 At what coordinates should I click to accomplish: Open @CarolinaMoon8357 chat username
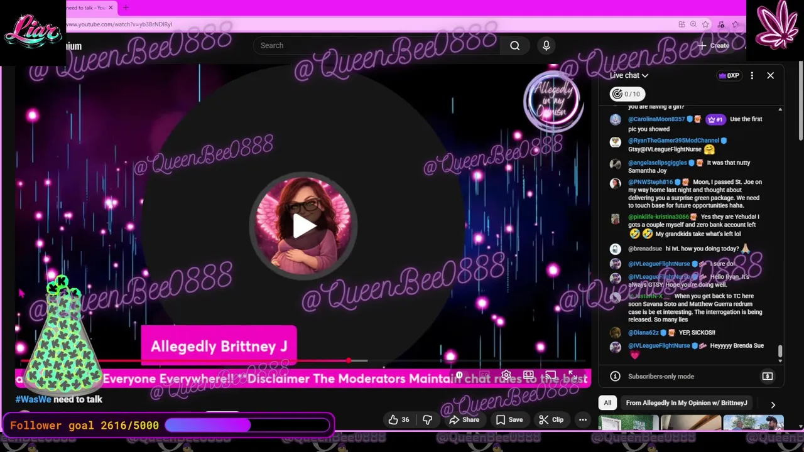656,119
